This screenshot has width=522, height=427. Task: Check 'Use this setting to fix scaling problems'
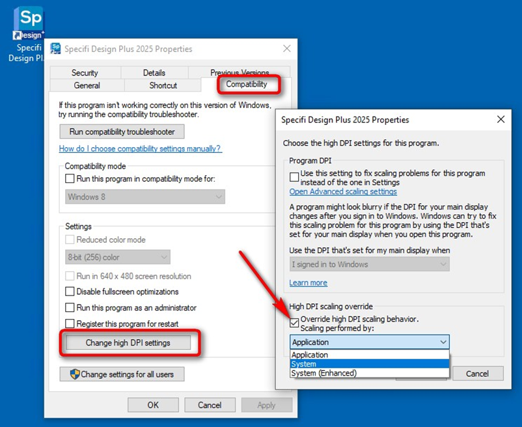[294, 177]
